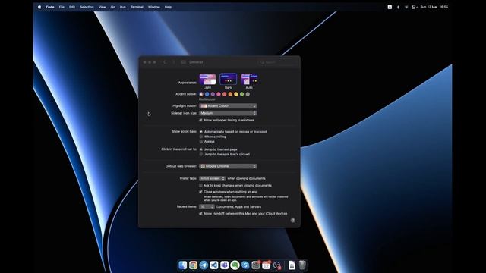The image size is (486, 273).
Task: Choose the graphite accent colour
Action: 248,94
